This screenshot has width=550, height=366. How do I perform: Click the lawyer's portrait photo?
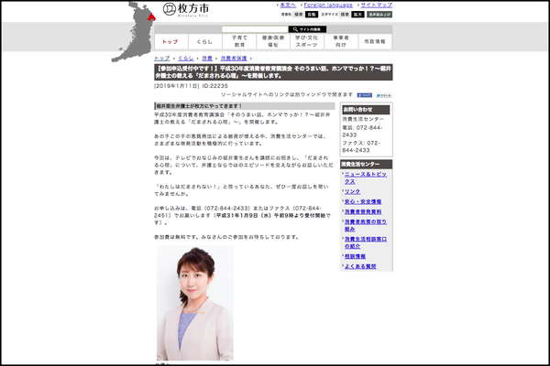pos(193,302)
